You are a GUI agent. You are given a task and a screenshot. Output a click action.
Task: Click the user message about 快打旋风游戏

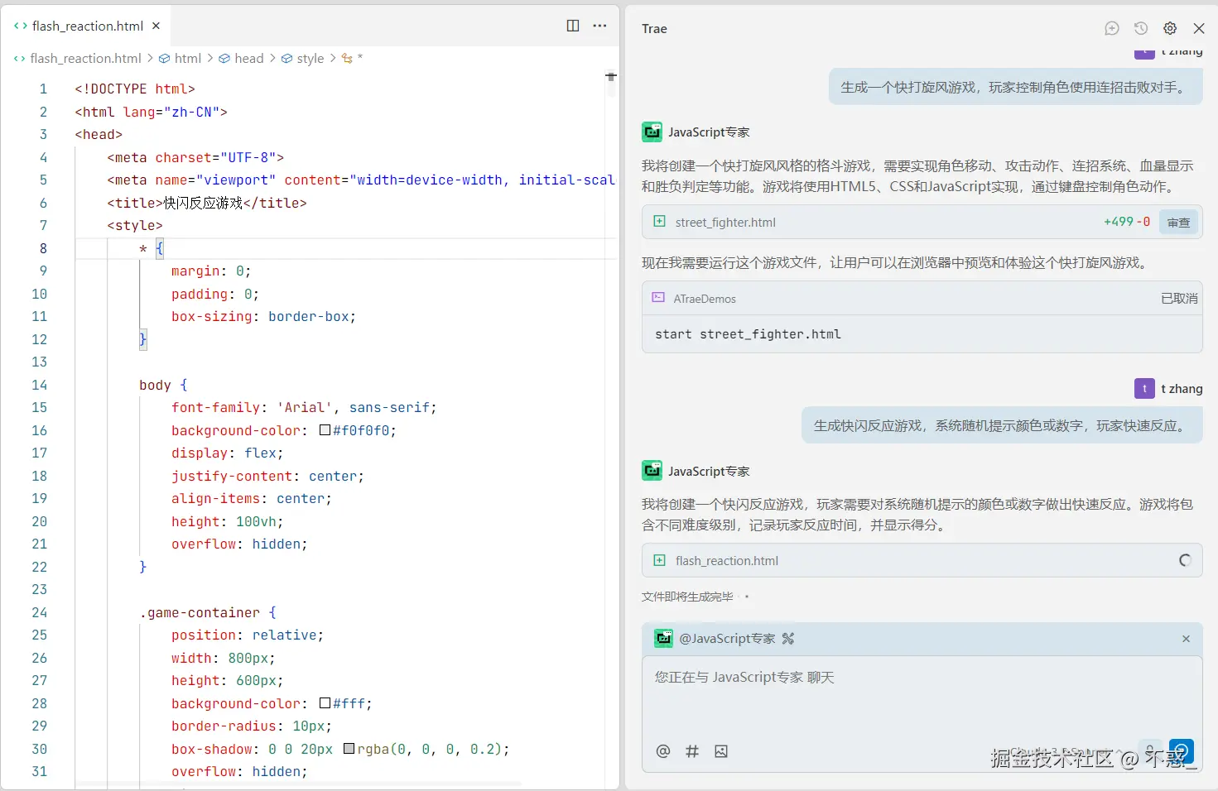coord(1015,87)
